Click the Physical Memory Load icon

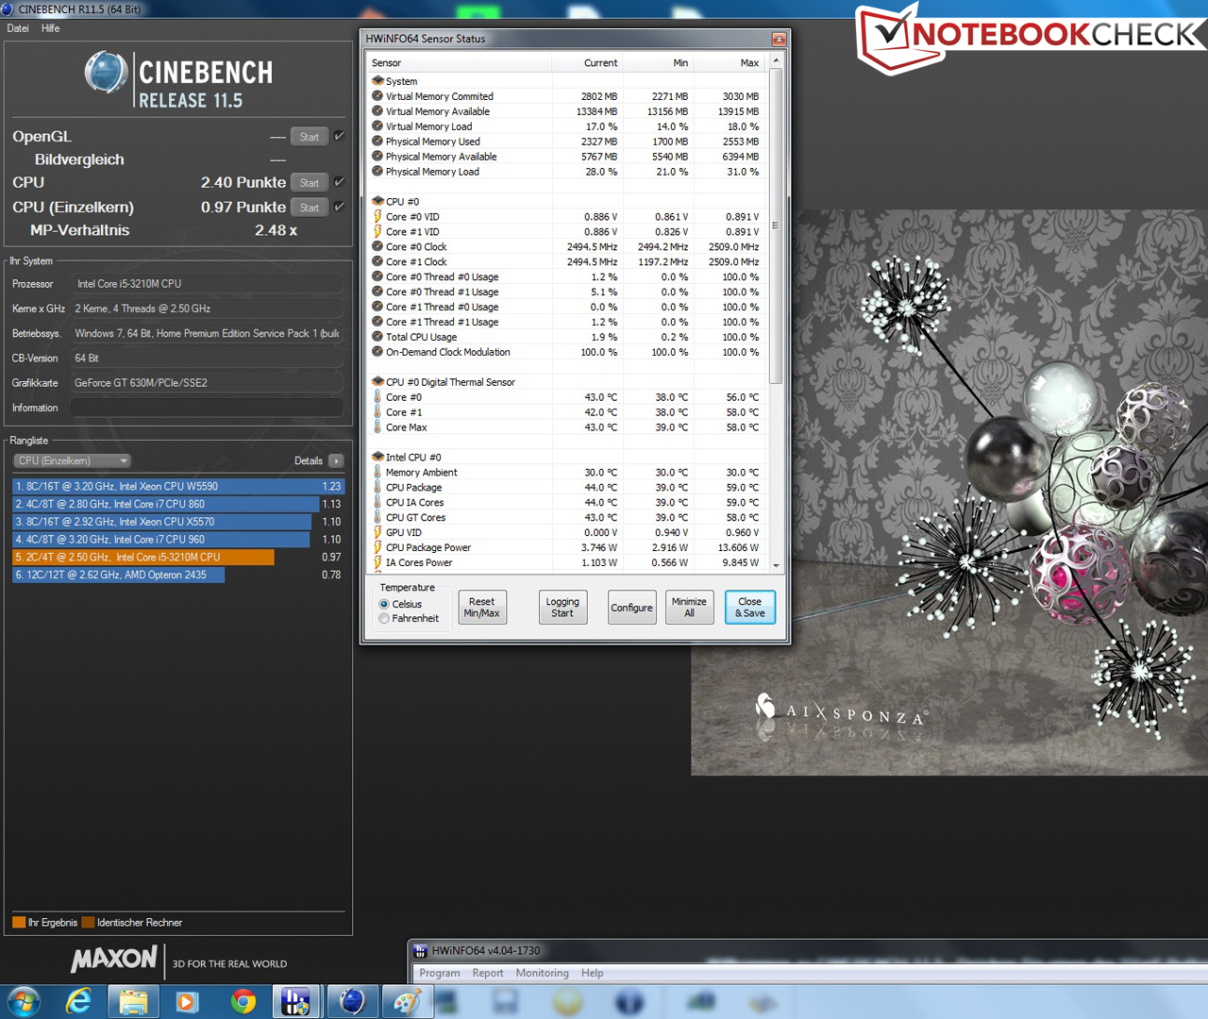pos(377,172)
